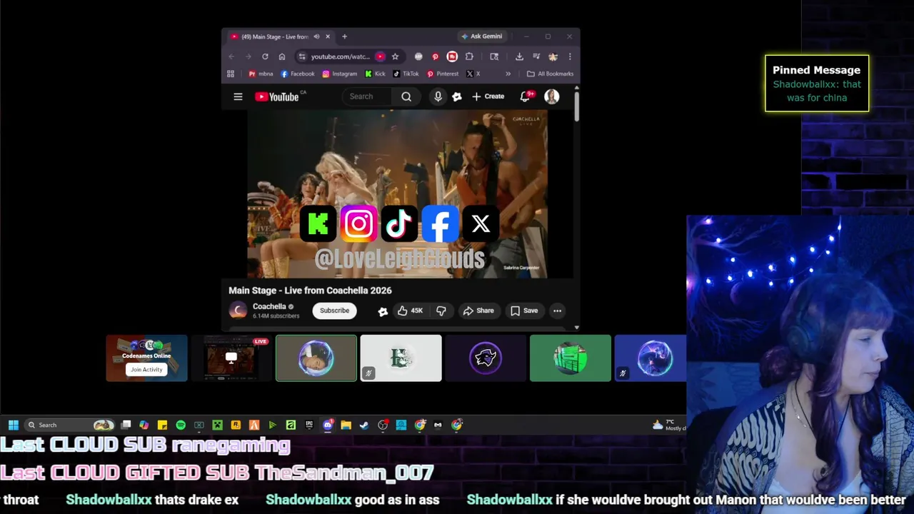Open the Coachella channel name link

pos(269,306)
